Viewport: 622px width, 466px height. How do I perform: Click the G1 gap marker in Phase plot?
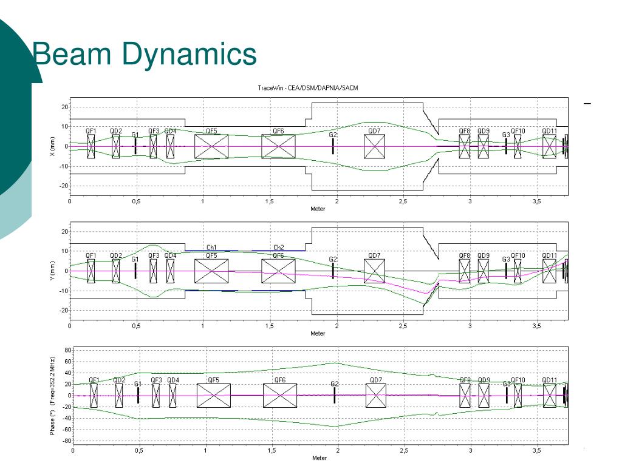coord(138,396)
